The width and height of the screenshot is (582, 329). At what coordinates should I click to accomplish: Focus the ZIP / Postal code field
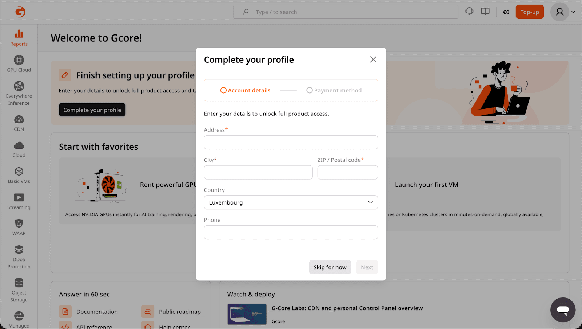[347, 172]
